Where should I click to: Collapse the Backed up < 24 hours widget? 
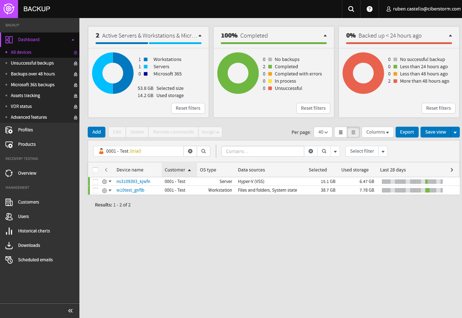click(x=450, y=36)
